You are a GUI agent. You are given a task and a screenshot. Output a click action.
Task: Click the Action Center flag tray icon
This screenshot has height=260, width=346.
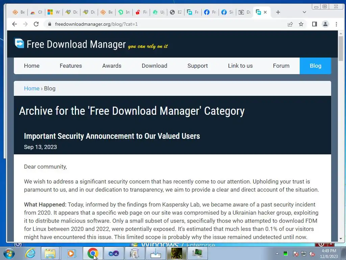coord(295,254)
